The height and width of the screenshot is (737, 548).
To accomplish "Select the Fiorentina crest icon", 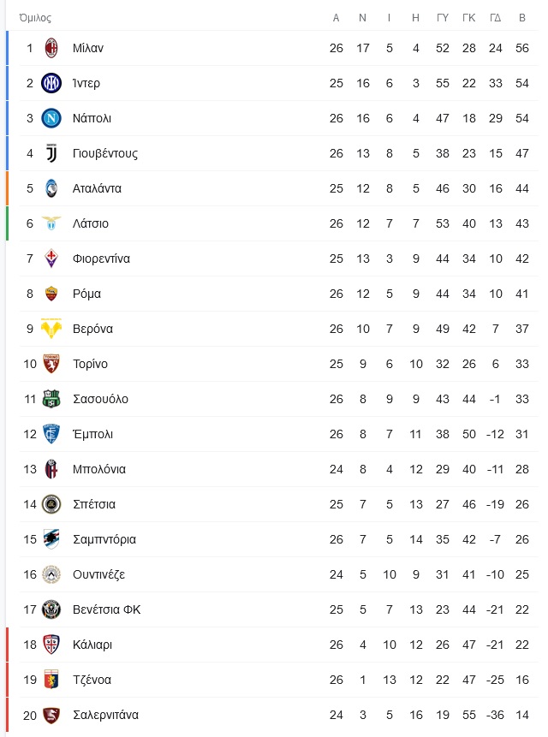I will pos(51,259).
